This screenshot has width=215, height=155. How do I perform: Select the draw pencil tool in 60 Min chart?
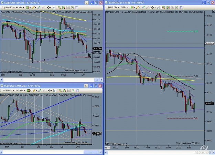34,8
